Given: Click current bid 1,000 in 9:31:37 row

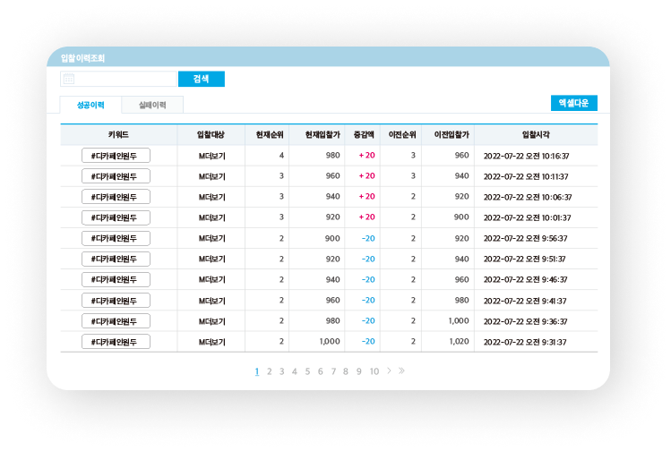Looking at the screenshot, I should click(330, 341).
